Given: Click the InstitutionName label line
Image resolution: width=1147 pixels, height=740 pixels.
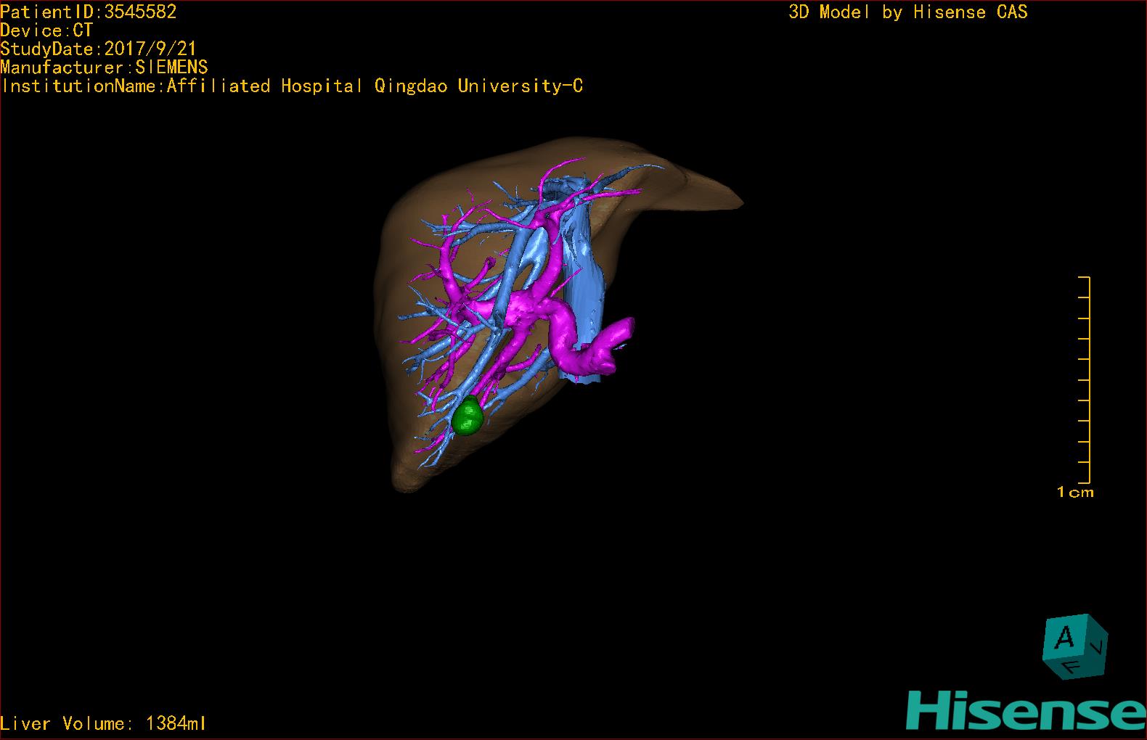Looking at the screenshot, I should [292, 86].
